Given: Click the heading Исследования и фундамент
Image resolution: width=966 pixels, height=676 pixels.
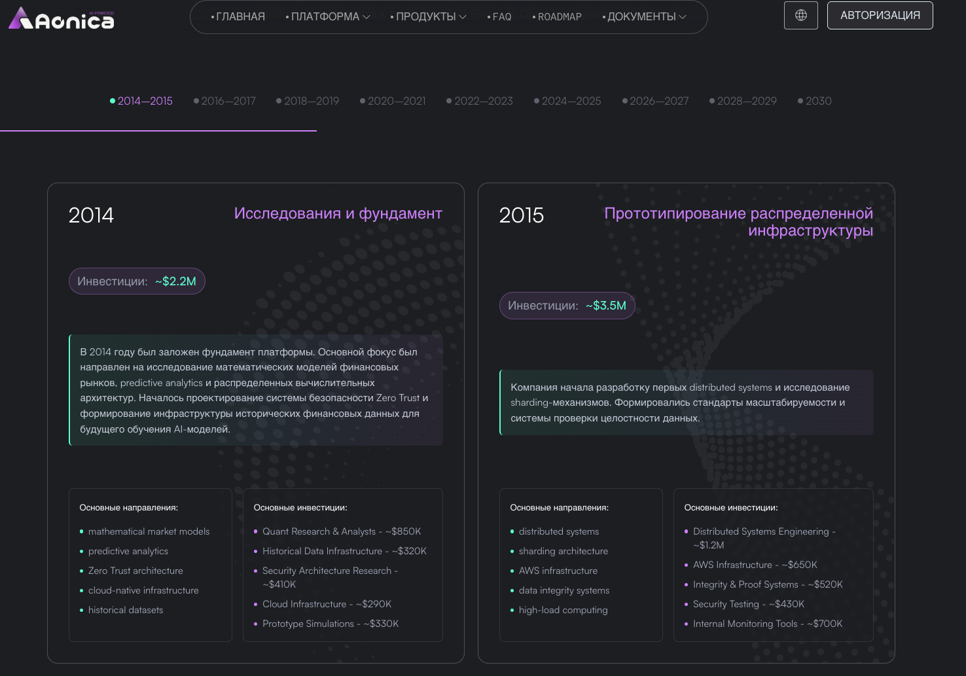Looking at the screenshot, I should pos(338,213).
